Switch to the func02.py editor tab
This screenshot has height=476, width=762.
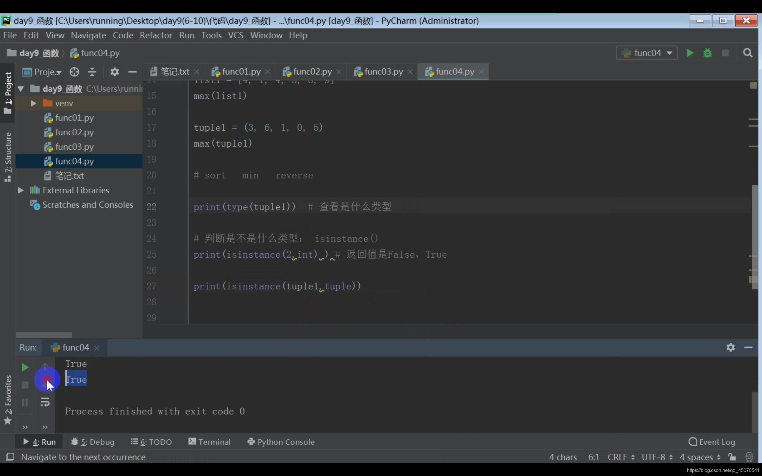pos(312,72)
